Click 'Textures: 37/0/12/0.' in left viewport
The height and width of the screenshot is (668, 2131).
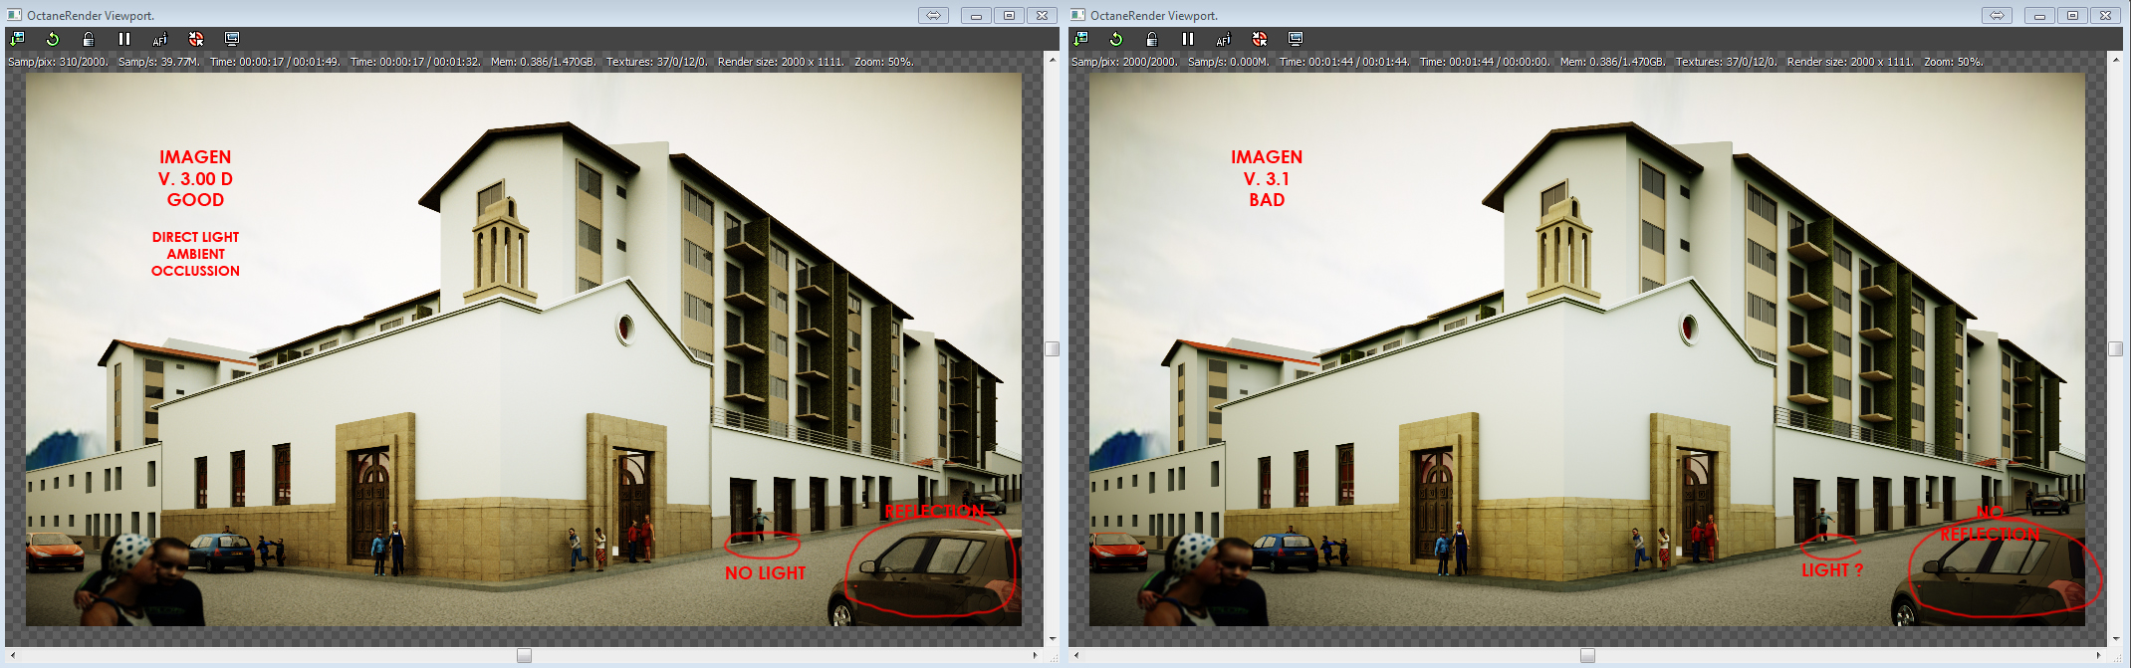click(x=657, y=62)
